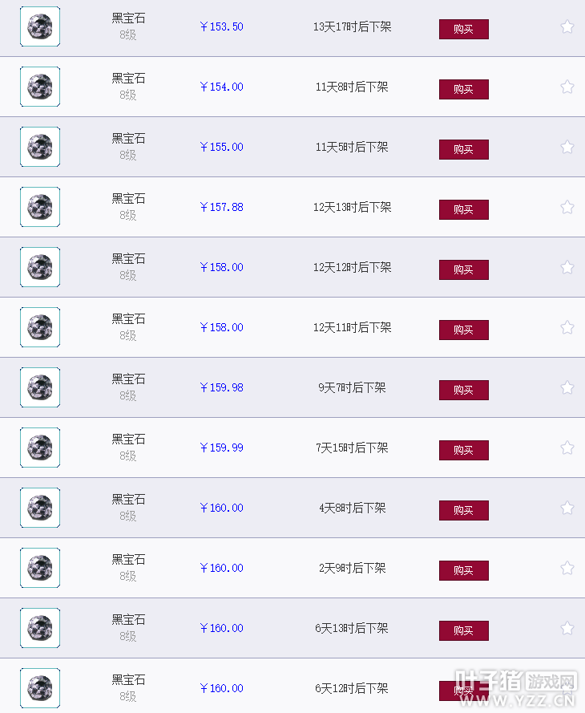
Task: Click 购买 for listing expiring 2天9时
Action: tap(464, 571)
